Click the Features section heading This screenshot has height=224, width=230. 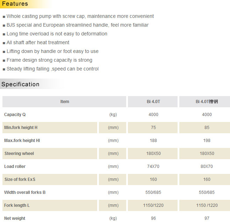point(15,4)
